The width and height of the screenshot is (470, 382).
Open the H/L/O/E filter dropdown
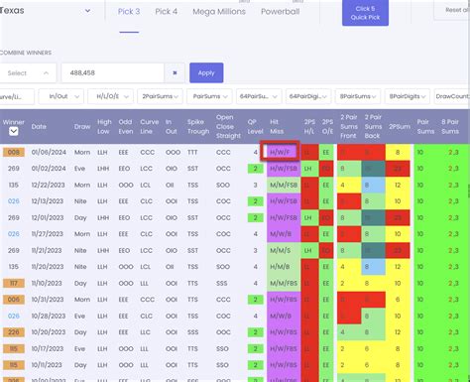click(110, 96)
